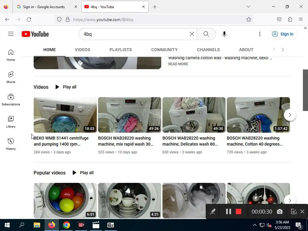Switch to the ABOUT tab

[246, 50]
